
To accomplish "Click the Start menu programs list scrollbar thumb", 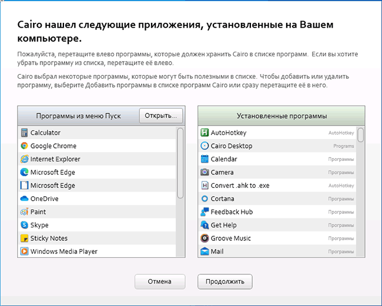I will (x=180, y=163).
